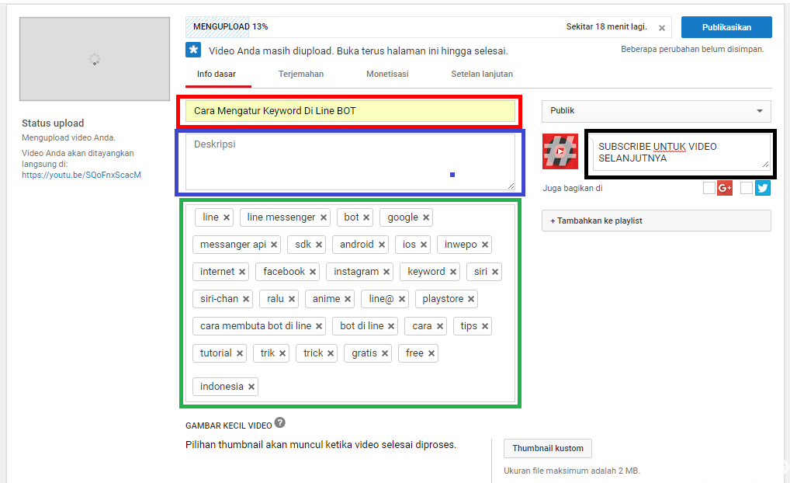
Task: Remove the "free" tag
Action: (x=431, y=353)
